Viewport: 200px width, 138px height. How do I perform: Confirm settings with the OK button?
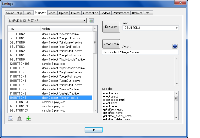click(x=94, y=130)
